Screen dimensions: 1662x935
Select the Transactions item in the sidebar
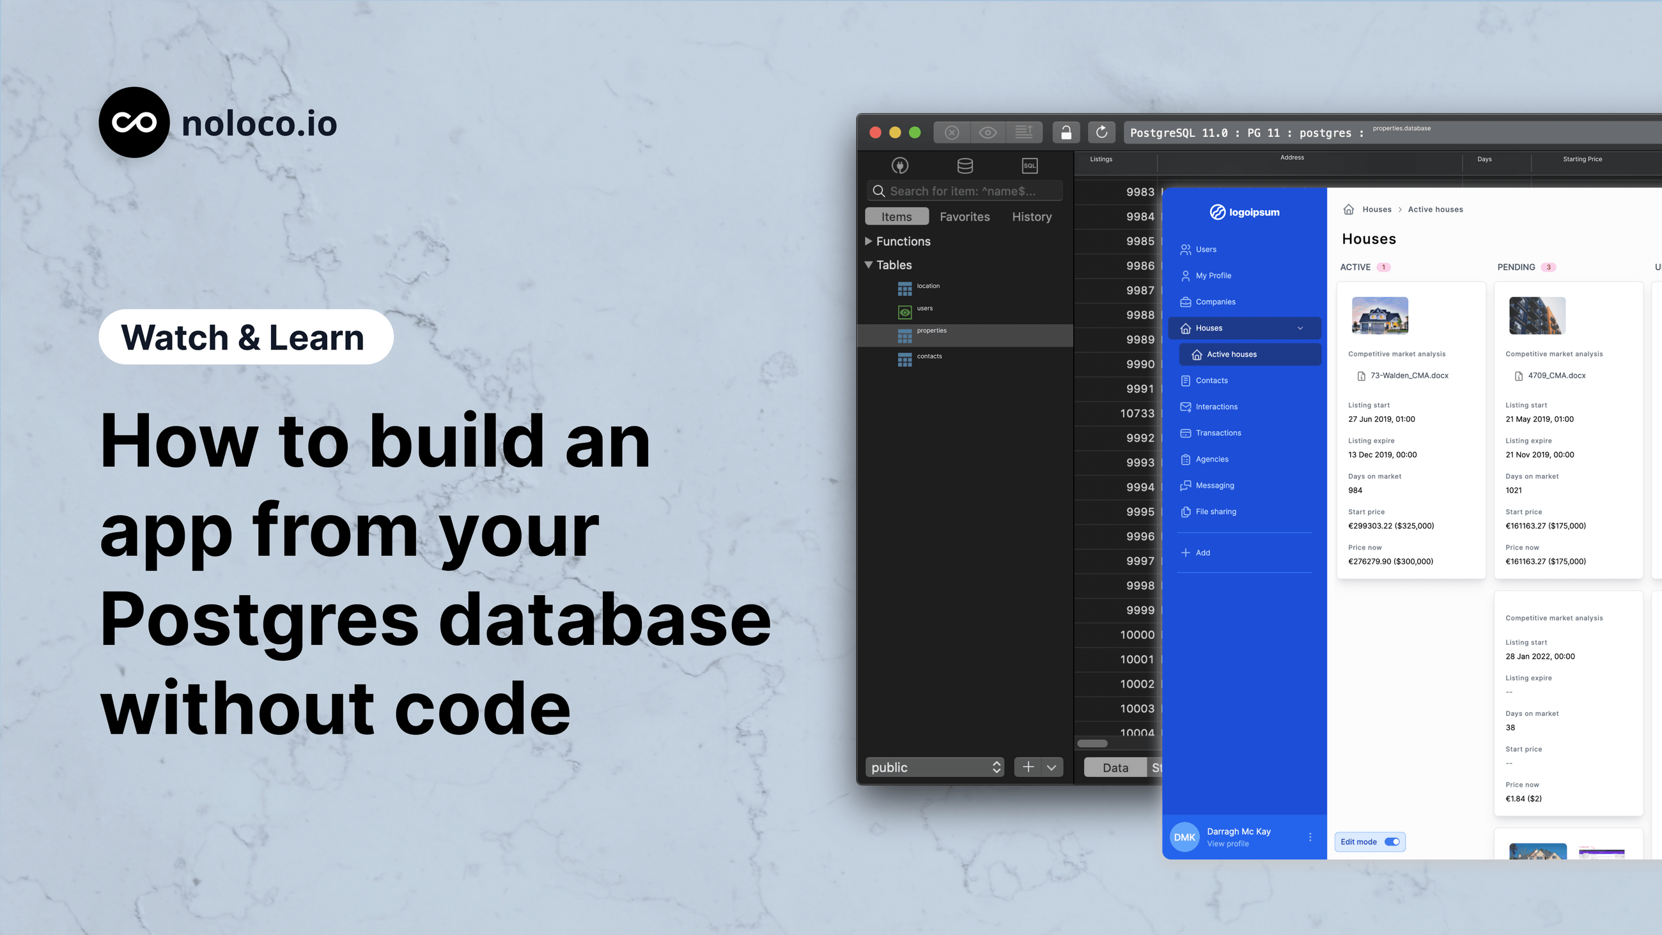click(1218, 432)
